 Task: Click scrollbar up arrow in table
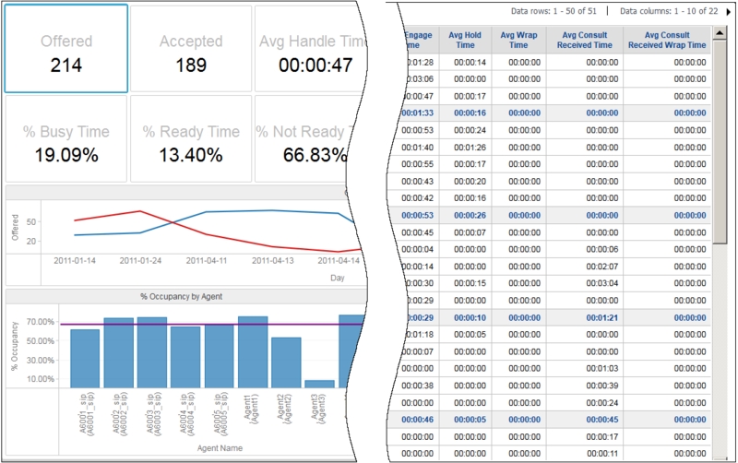click(720, 33)
